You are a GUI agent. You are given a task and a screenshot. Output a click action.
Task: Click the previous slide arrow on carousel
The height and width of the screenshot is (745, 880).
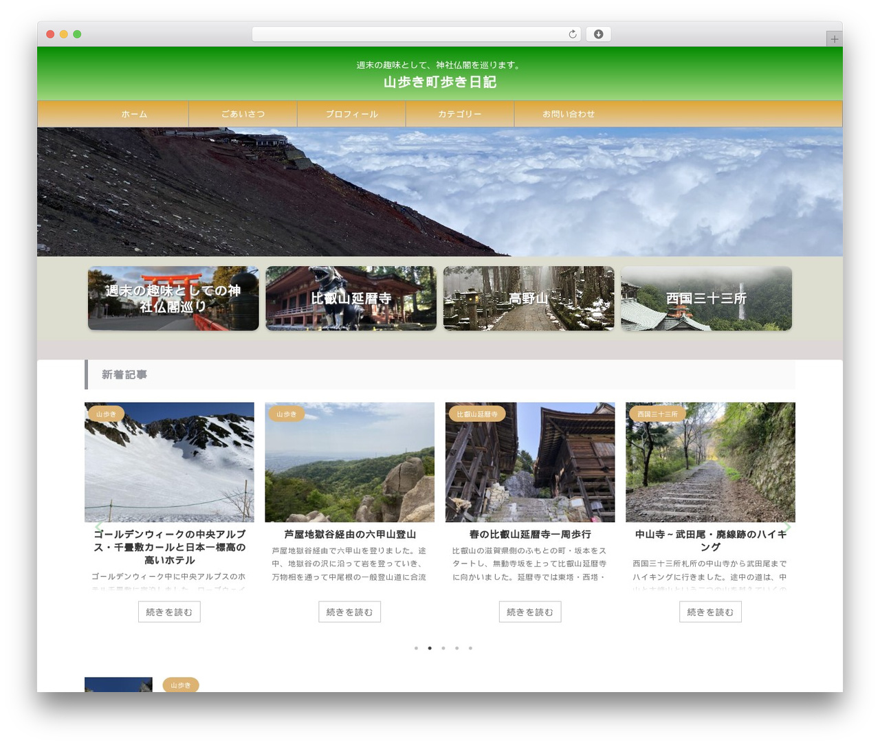pos(98,527)
